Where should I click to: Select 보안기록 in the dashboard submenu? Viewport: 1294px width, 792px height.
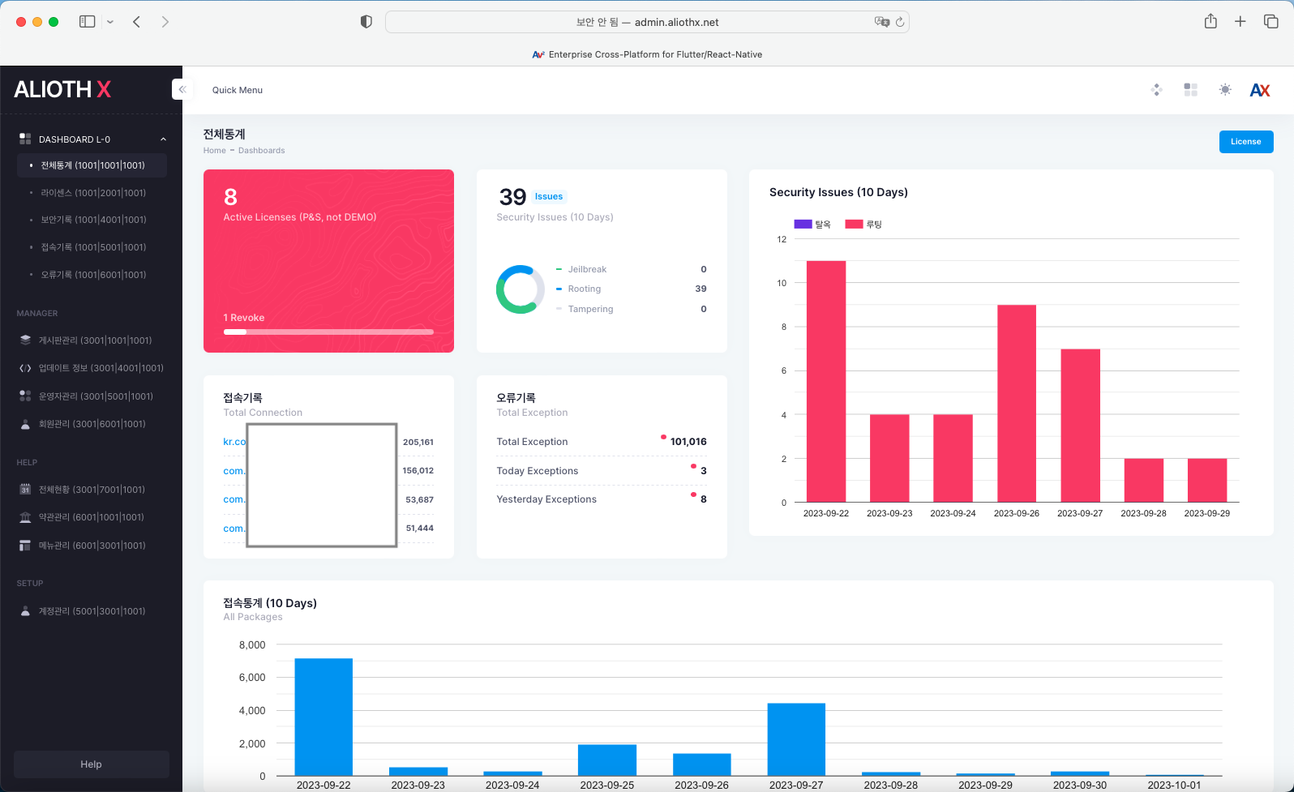pyautogui.click(x=93, y=220)
